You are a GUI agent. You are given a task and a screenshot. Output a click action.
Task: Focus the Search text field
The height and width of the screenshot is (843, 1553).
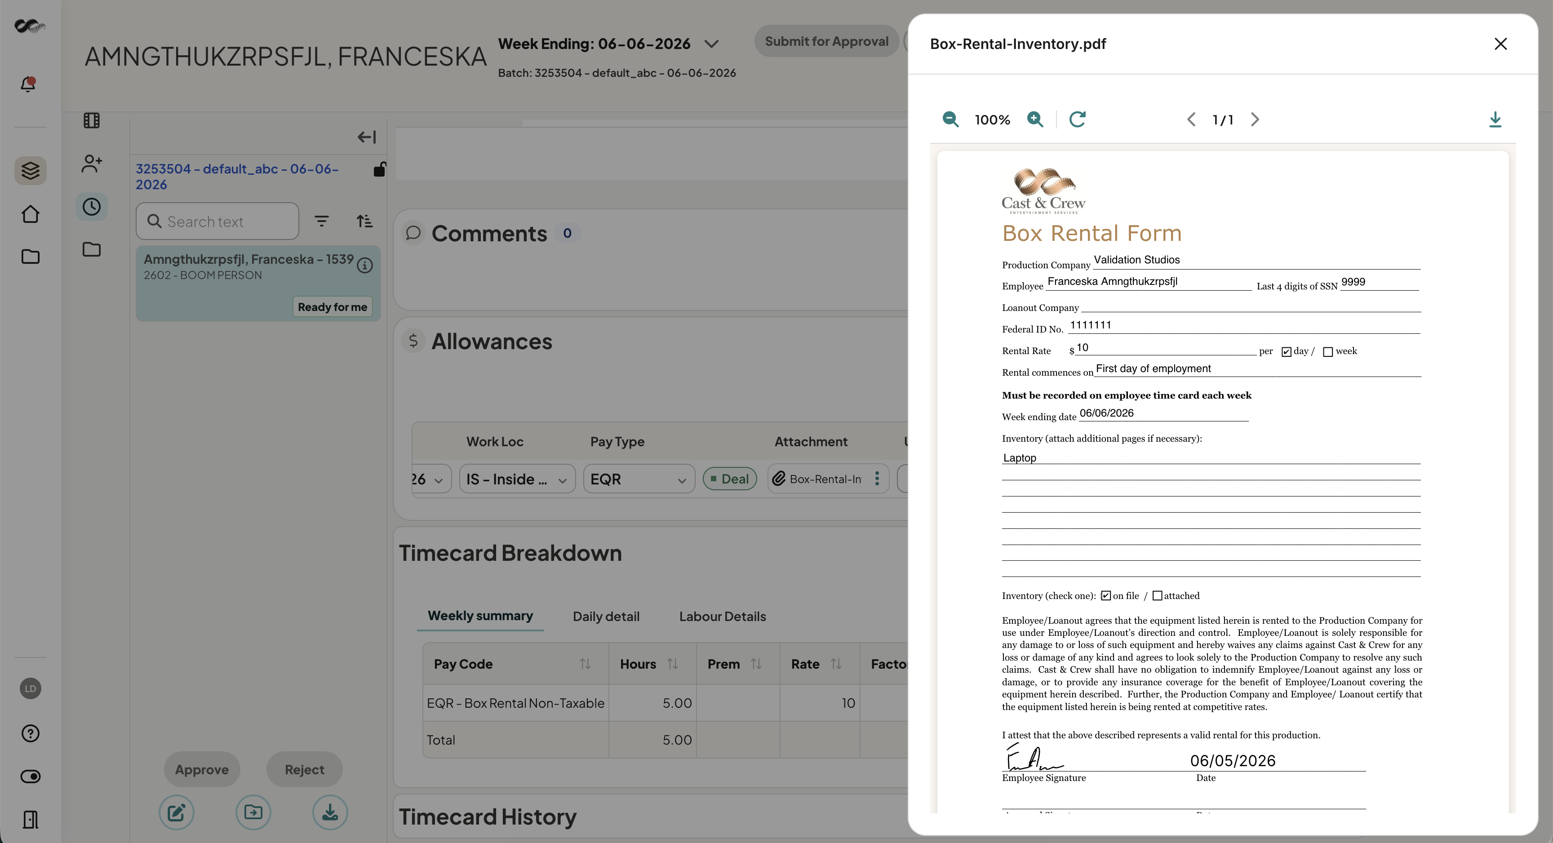[217, 221]
